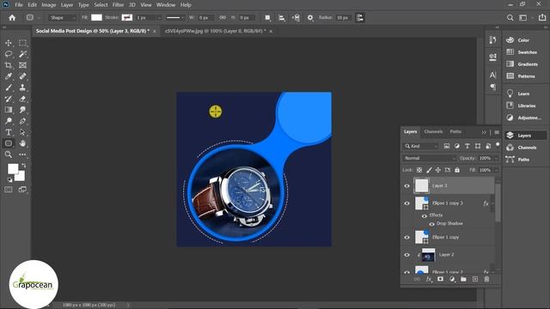Open the Window menu
Screen dimensions: 550x309
166,5
